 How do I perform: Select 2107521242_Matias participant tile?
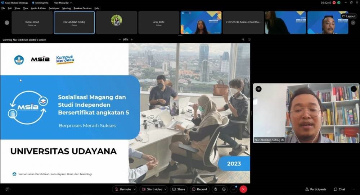(243, 23)
